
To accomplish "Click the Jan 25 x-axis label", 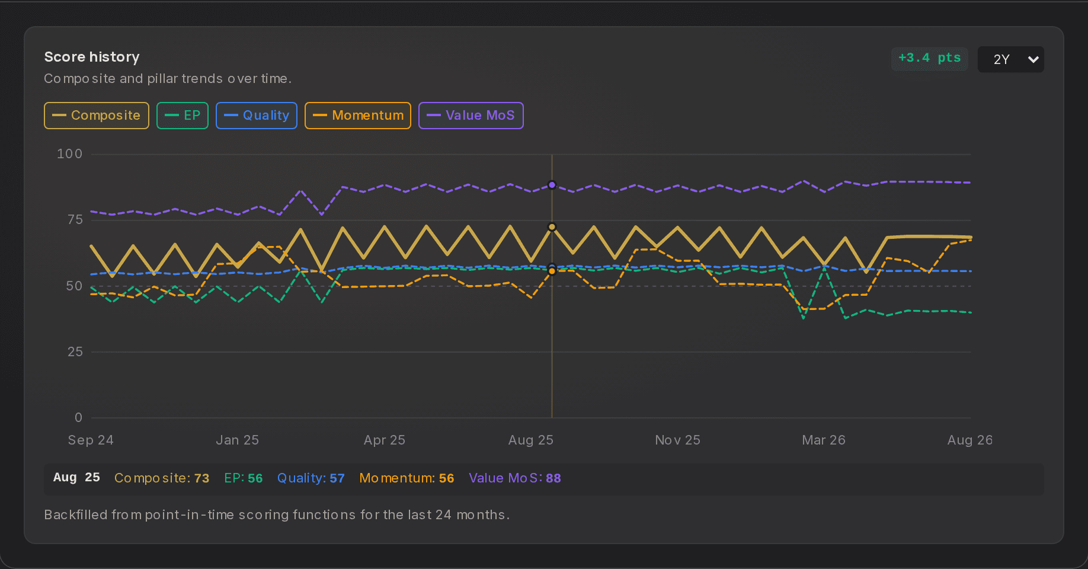I will tap(237, 440).
